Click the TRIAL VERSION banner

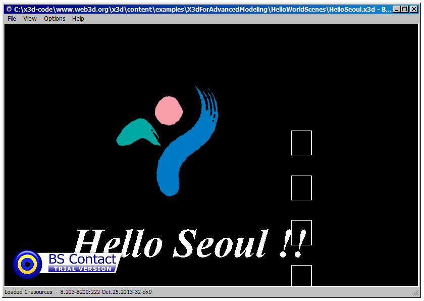(x=82, y=269)
